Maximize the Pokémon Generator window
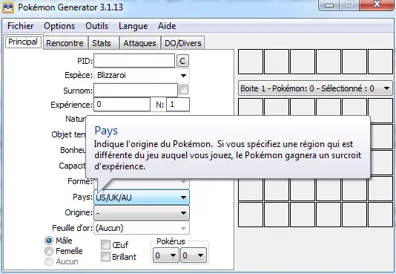The image size is (396, 274). click(x=349, y=4)
